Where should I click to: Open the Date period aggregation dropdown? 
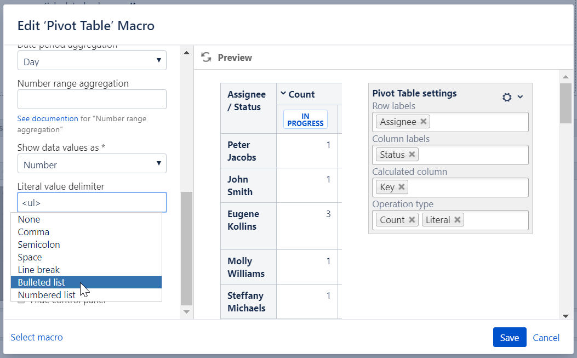point(92,61)
